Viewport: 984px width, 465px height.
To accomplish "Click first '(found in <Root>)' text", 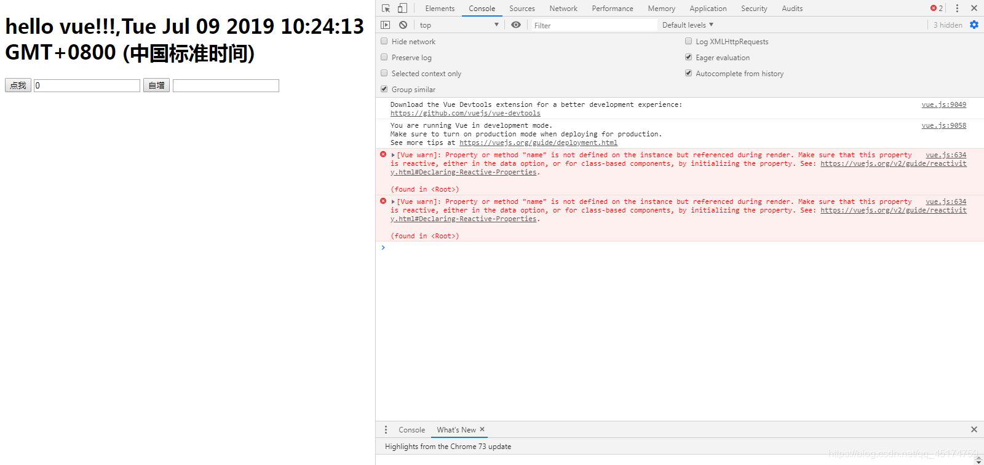I will (x=425, y=190).
